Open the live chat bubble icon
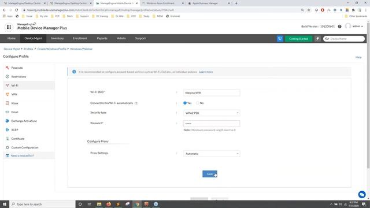The height and width of the screenshot is (208, 370). coord(362,195)
